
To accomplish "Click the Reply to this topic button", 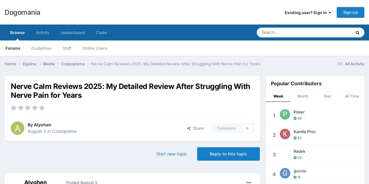I will [228, 154].
